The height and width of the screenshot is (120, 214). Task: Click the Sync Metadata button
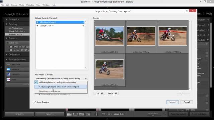(179, 114)
